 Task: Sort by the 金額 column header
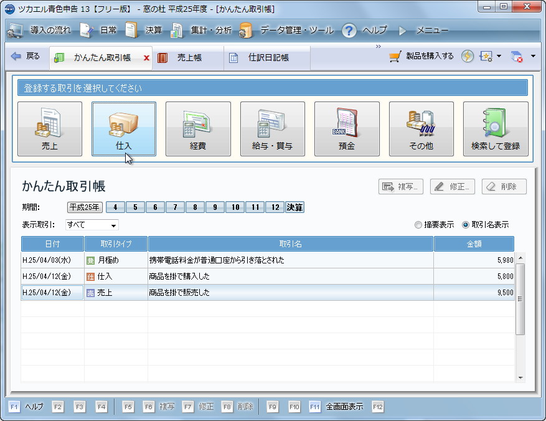[474, 244]
